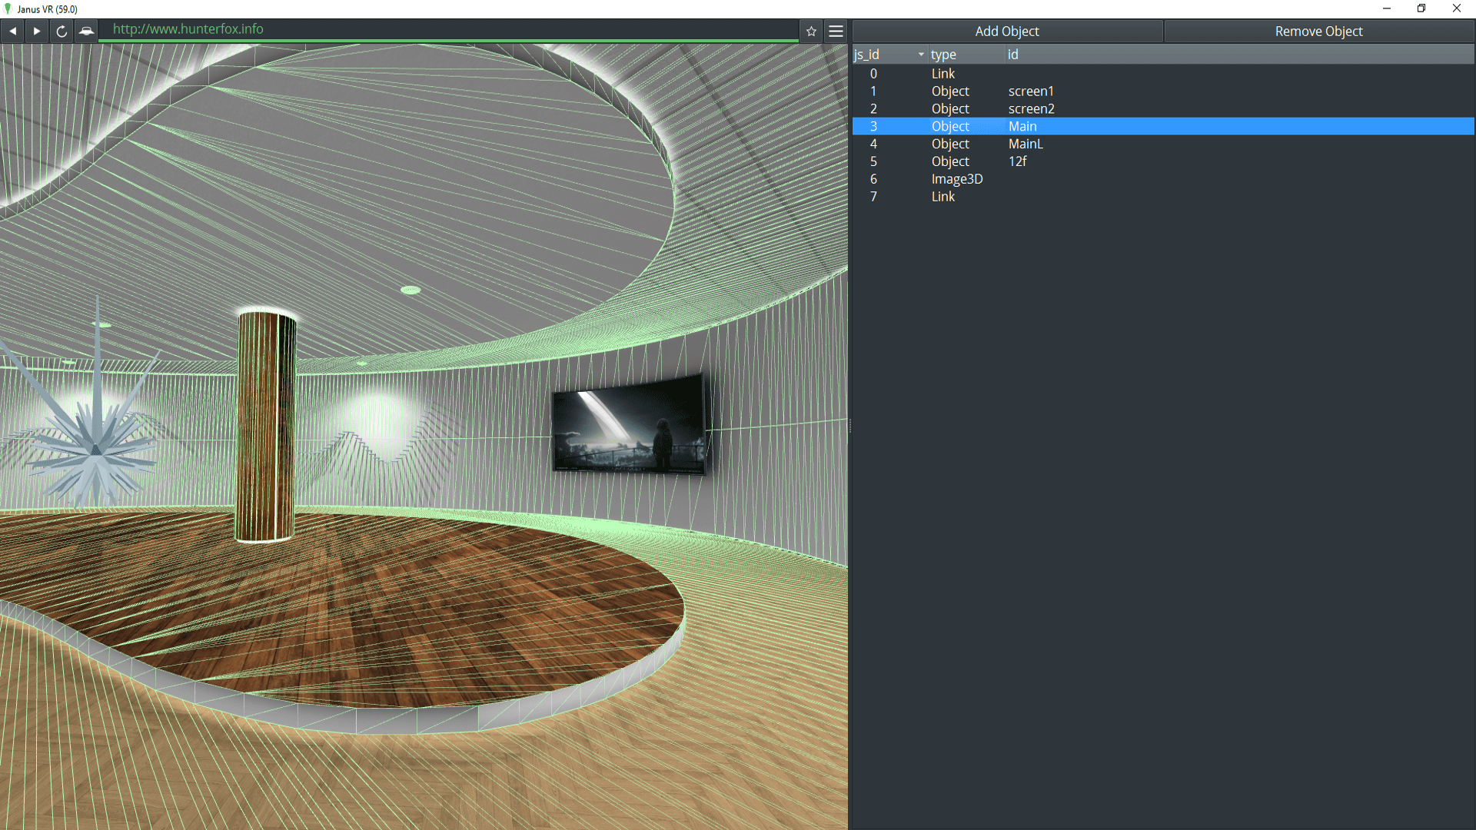Click inside the URL address field

[x=384, y=30]
